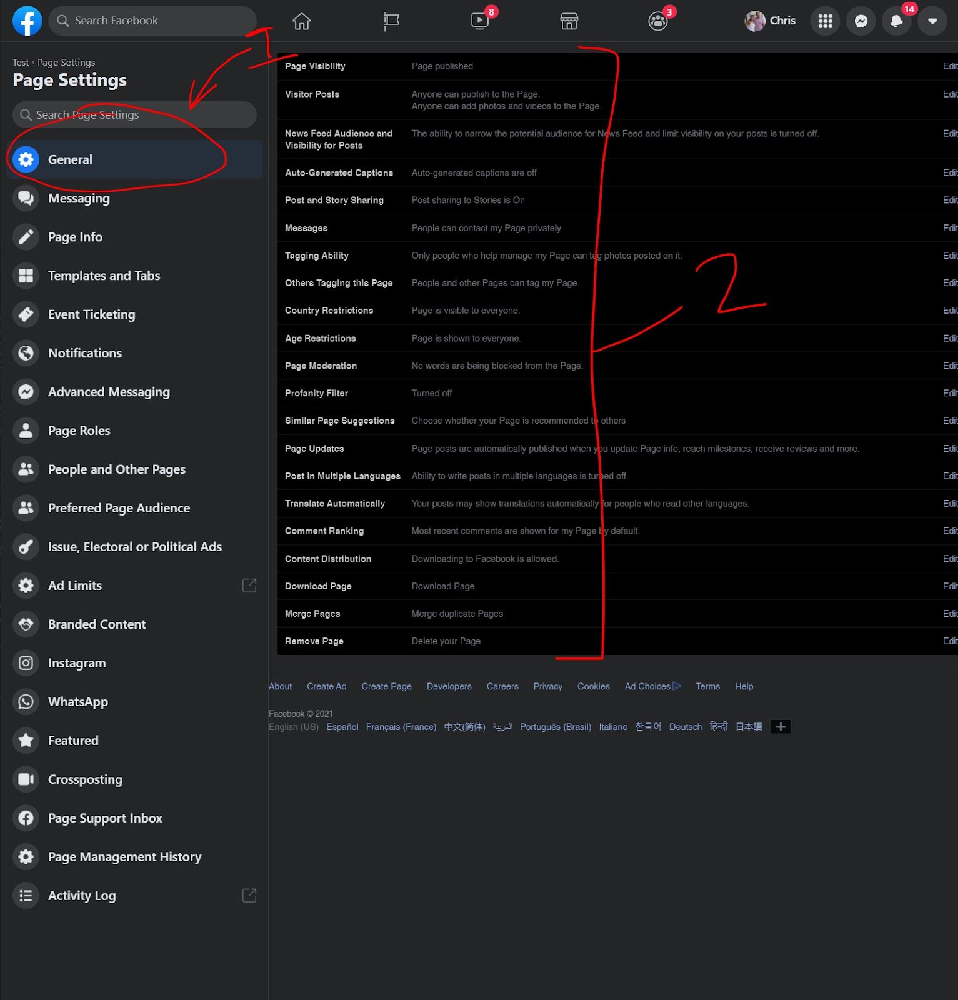958x1000 pixels.
Task: Open People and Other Pages icon
Action: (x=26, y=469)
